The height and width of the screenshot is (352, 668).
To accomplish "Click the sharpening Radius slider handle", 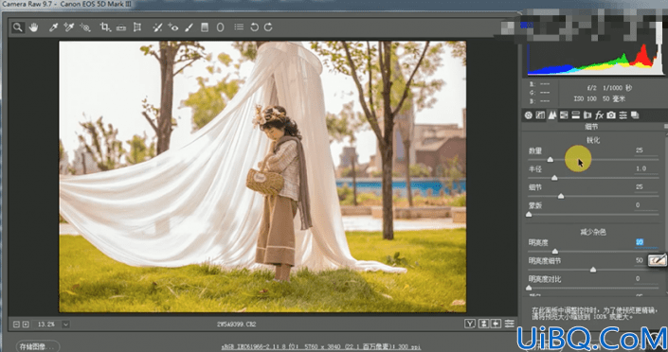I will pyautogui.click(x=554, y=178).
